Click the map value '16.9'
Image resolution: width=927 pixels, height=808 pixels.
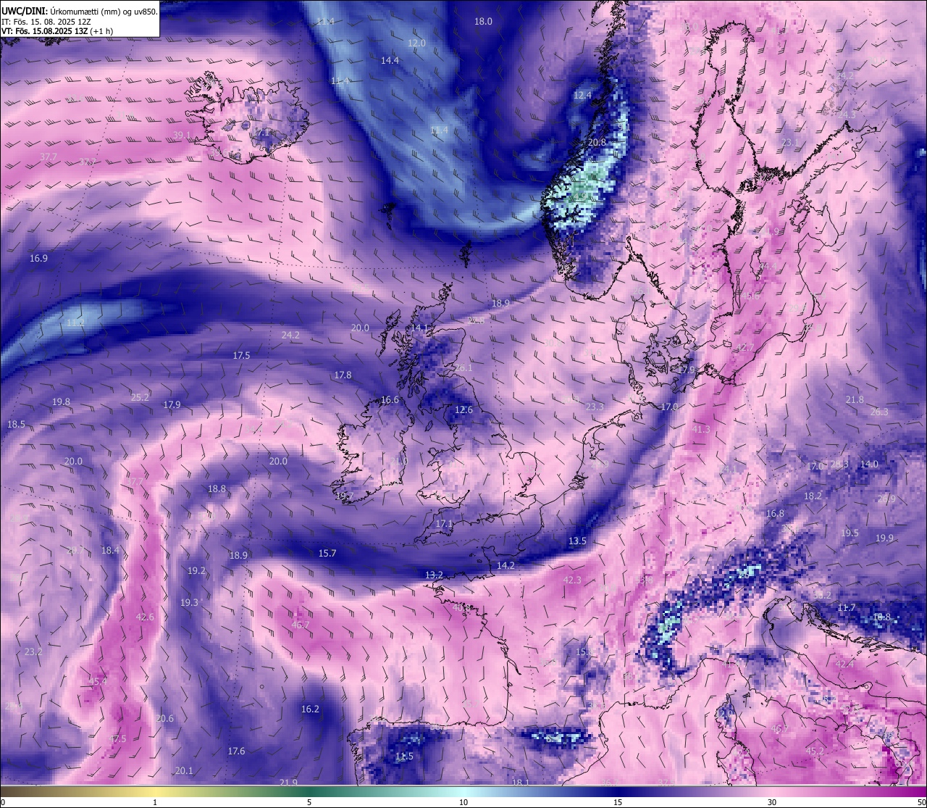(38, 259)
